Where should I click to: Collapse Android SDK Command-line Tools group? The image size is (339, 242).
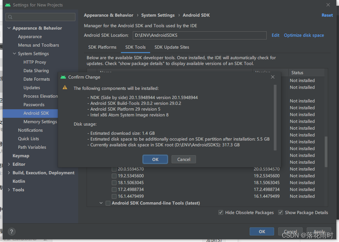click(x=101, y=203)
